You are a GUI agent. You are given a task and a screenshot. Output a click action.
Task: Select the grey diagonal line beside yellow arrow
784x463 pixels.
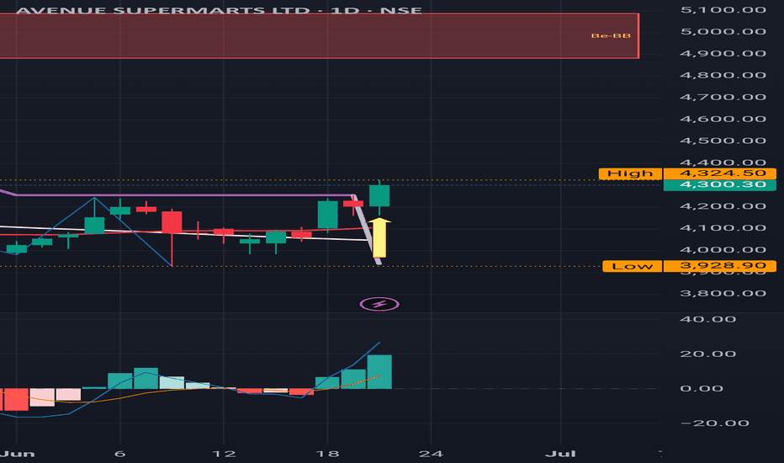pyautogui.click(x=367, y=230)
